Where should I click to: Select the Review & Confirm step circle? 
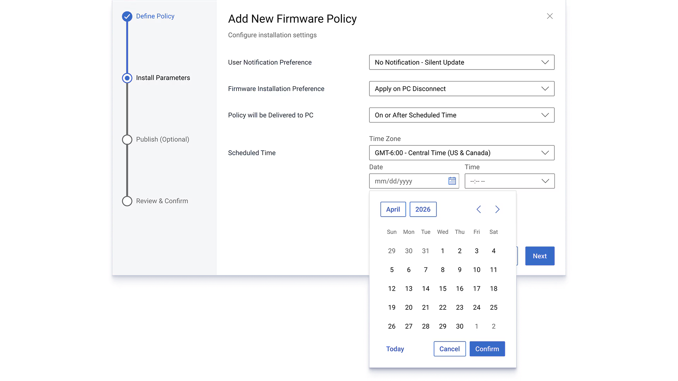[x=127, y=201]
